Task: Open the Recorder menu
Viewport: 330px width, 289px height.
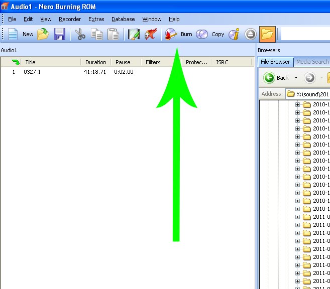Action: 70,19
